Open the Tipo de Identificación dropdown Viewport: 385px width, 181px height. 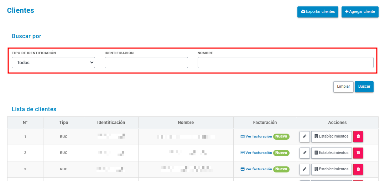click(x=53, y=63)
